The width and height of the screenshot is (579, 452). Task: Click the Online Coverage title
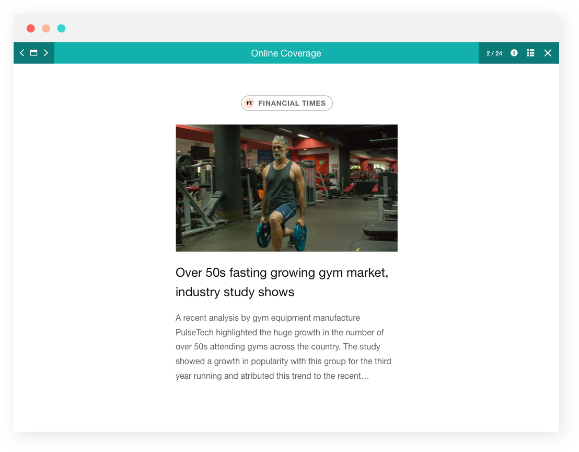pos(286,53)
